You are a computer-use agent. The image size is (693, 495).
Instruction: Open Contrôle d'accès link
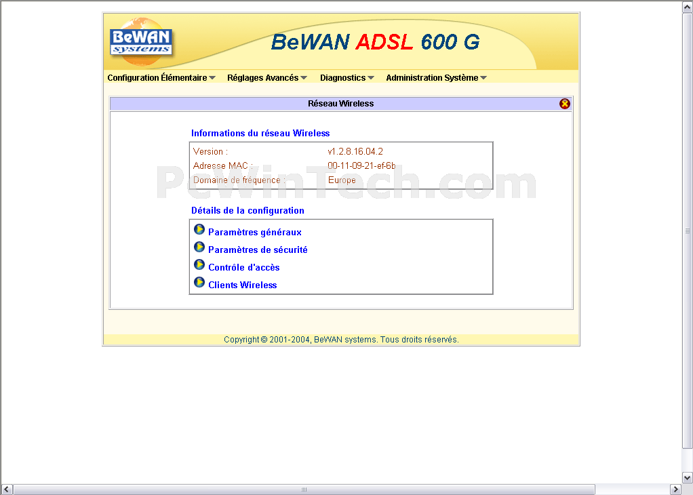pos(244,268)
